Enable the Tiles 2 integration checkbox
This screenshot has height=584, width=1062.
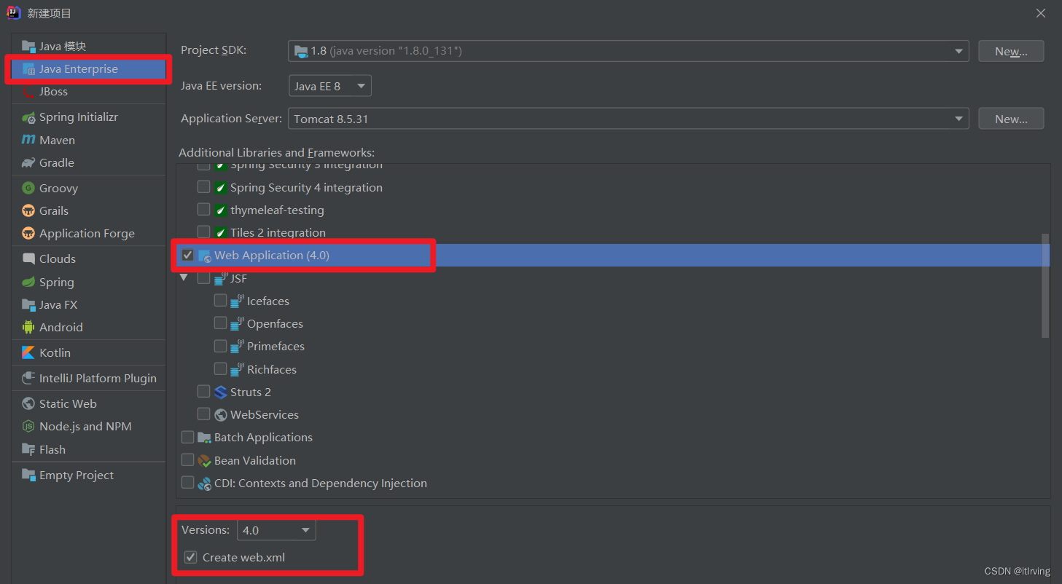click(203, 232)
